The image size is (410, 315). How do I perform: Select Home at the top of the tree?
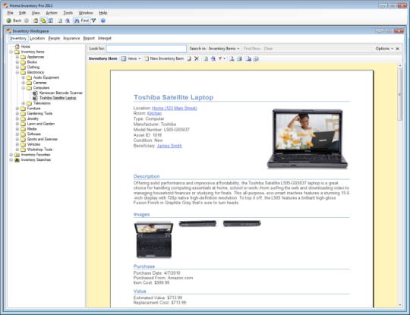point(25,46)
